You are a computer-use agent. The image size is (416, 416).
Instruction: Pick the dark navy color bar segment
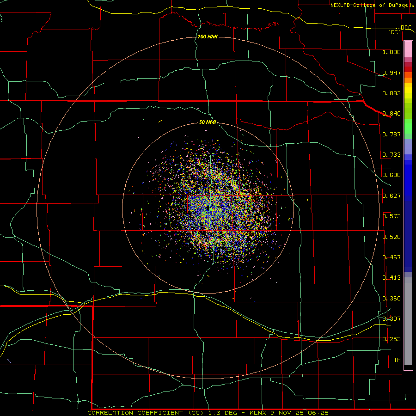coord(408,236)
